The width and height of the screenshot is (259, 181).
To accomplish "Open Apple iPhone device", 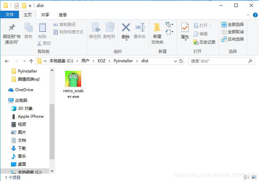I will [x=27, y=116].
